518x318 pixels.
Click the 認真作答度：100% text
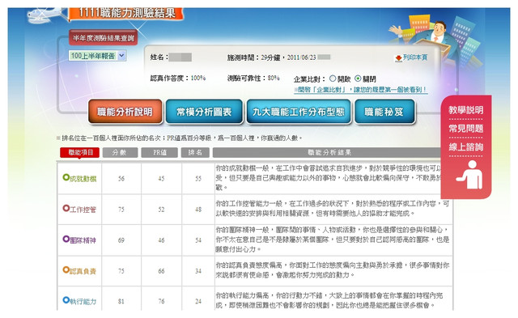pyautogui.click(x=178, y=78)
